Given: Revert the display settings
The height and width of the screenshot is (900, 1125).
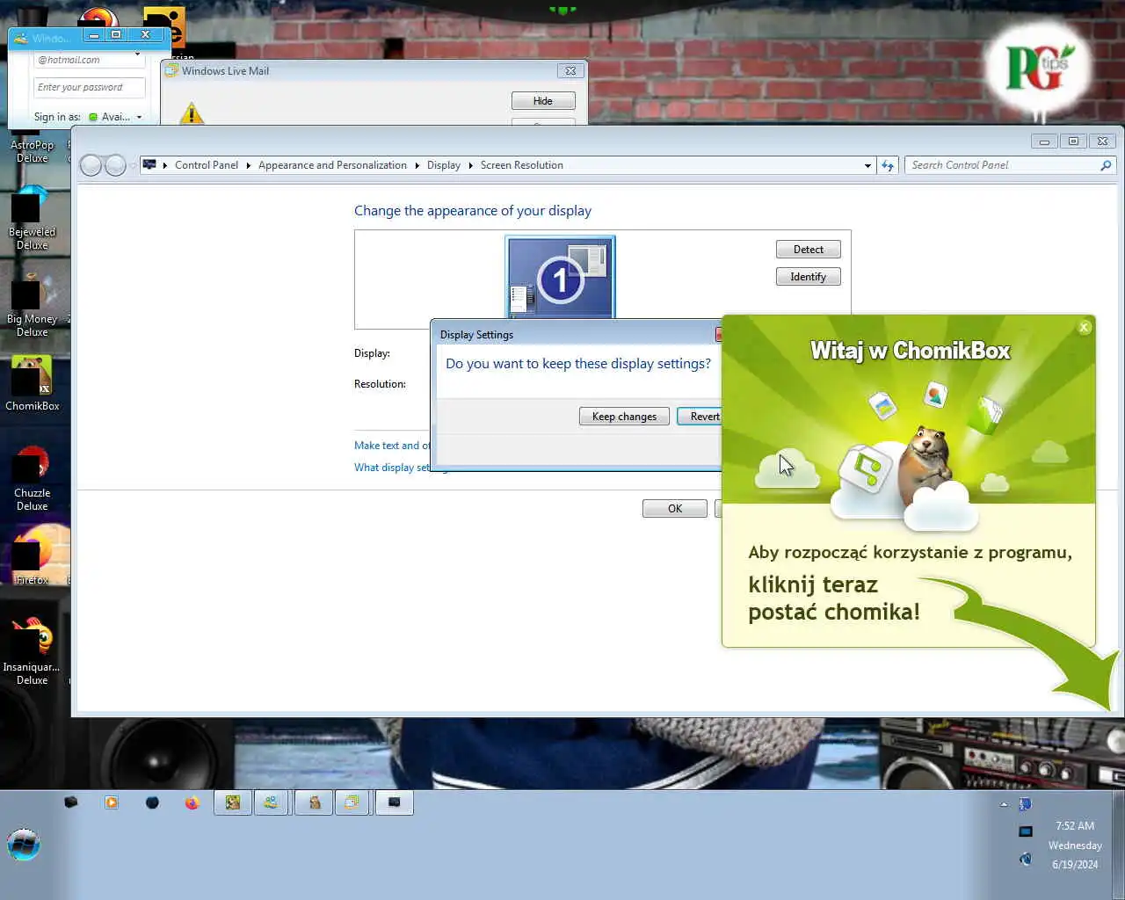Looking at the screenshot, I should click(x=700, y=417).
